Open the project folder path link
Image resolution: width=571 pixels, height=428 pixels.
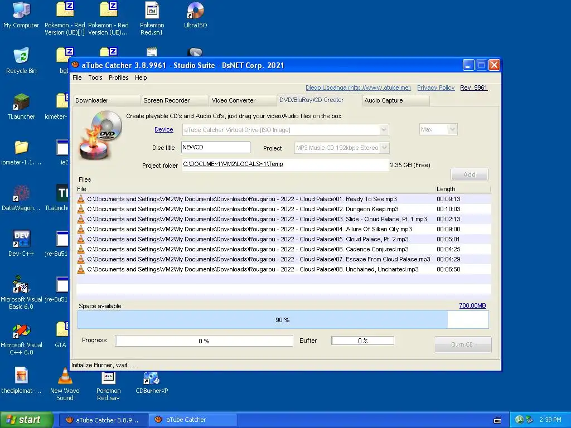[x=233, y=164]
